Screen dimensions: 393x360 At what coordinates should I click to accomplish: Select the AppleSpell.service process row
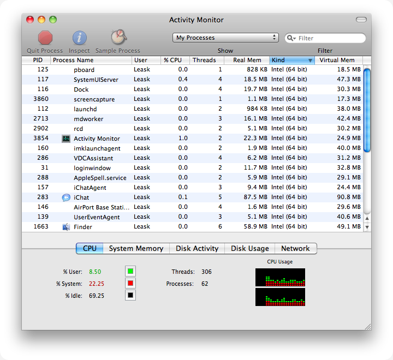coord(193,178)
